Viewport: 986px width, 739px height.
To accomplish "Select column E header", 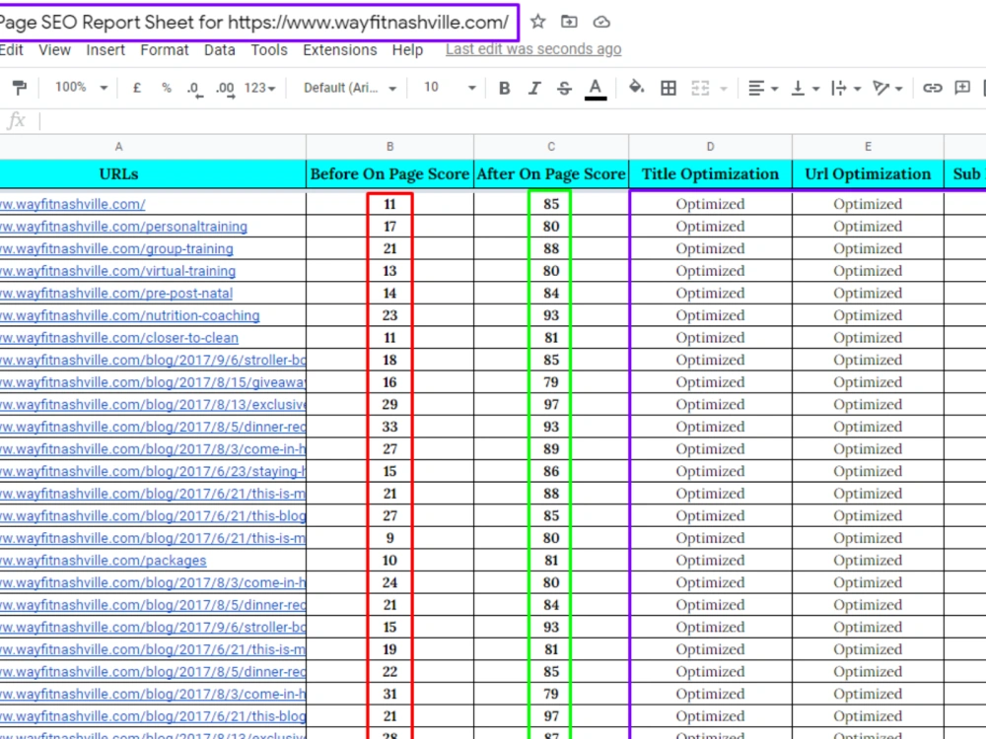I will [x=868, y=147].
